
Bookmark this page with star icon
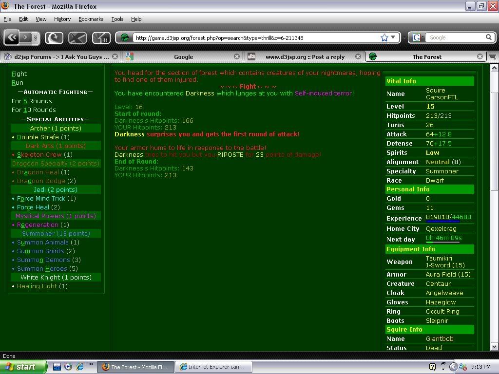(x=384, y=37)
